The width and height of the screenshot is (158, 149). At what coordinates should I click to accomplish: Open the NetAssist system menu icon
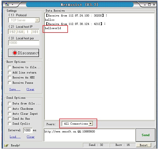coord(7,4)
